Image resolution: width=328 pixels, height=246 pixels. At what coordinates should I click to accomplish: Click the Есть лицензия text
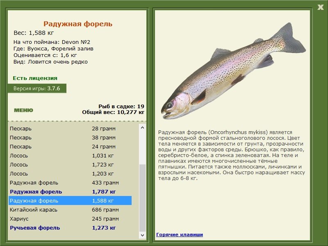[x=35, y=78]
